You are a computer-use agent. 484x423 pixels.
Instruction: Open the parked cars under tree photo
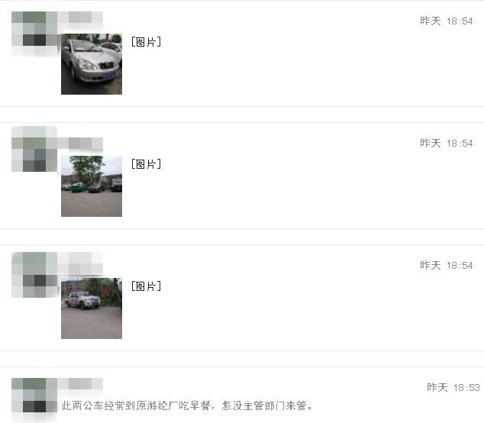[x=92, y=186]
